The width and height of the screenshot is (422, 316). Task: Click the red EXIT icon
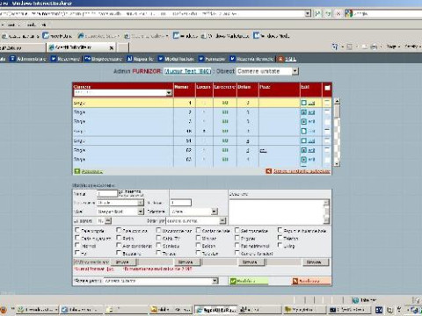280,59
